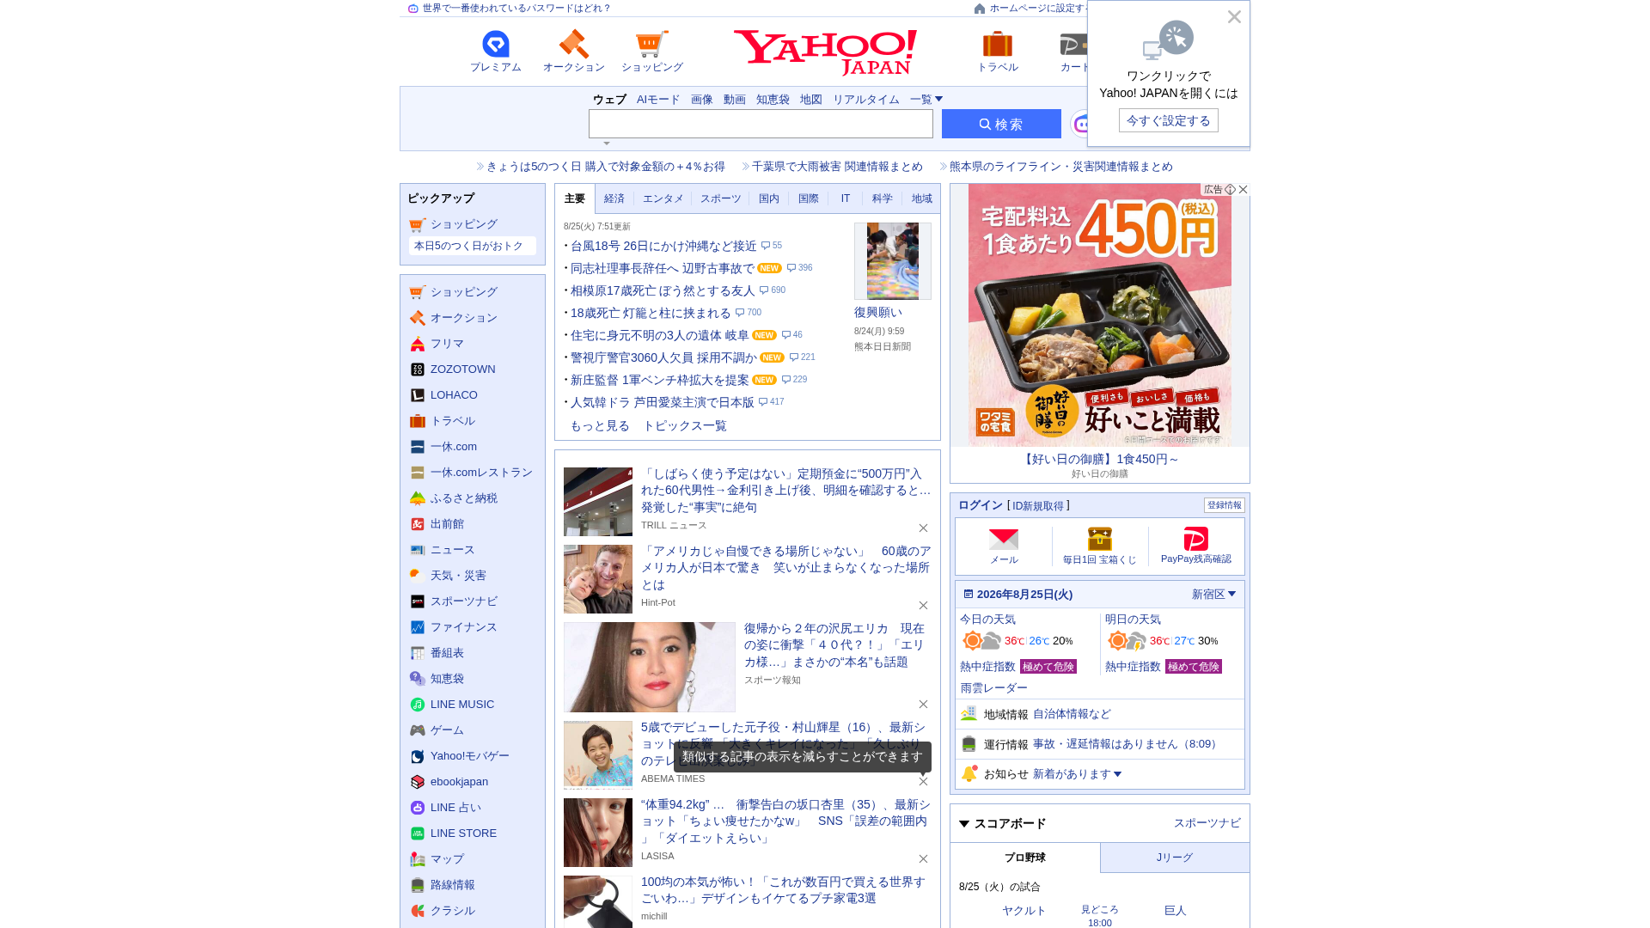The width and height of the screenshot is (1650, 928).
Task: Open the 自治体情報など link
Action: [x=1072, y=714]
